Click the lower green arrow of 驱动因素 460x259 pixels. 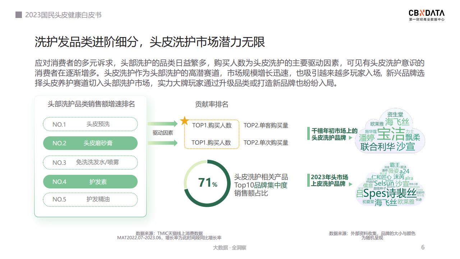point(163,142)
